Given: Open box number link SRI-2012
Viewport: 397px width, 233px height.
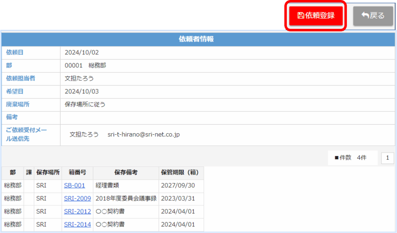Looking at the screenshot, I should pyautogui.click(x=78, y=211).
